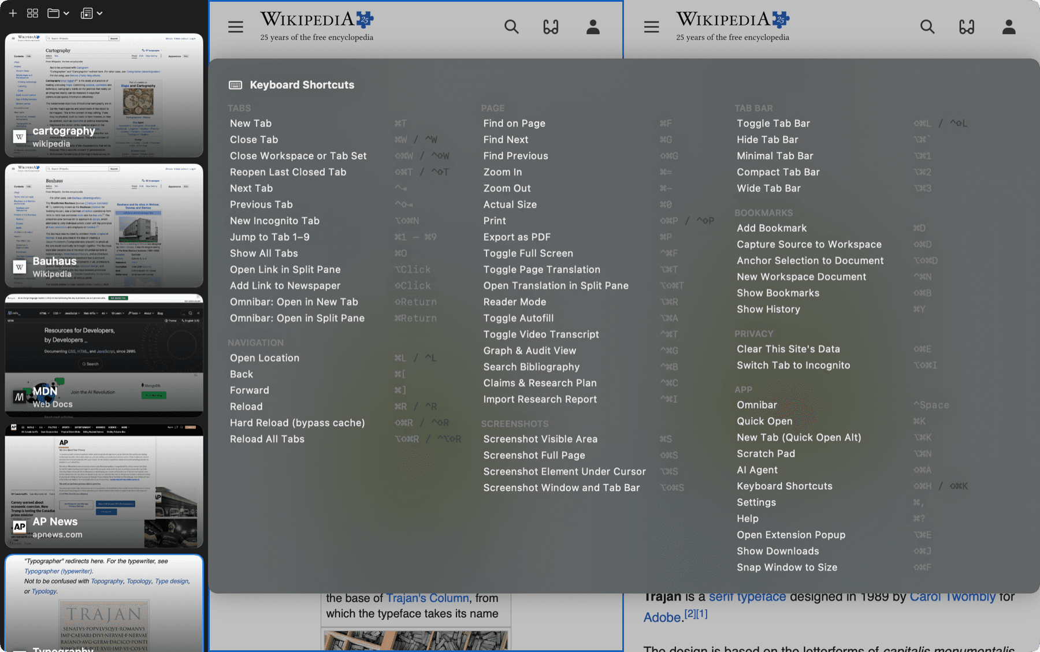The height and width of the screenshot is (652, 1040).
Task: Select Export as PDF entry
Action: pos(599,237)
